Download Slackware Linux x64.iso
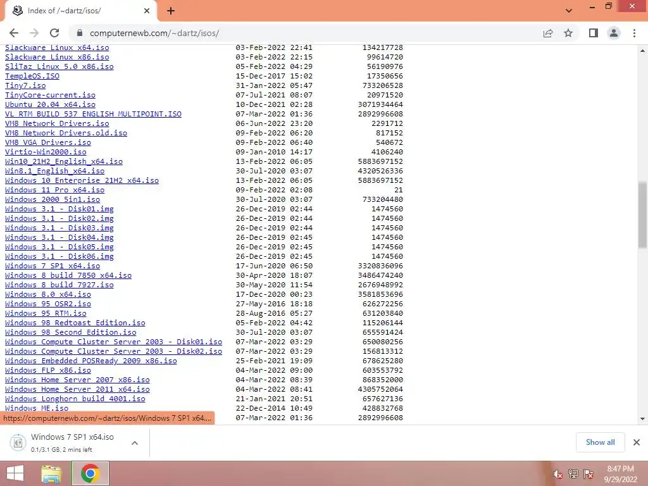 pyautogui.click(x=57, y=48)
